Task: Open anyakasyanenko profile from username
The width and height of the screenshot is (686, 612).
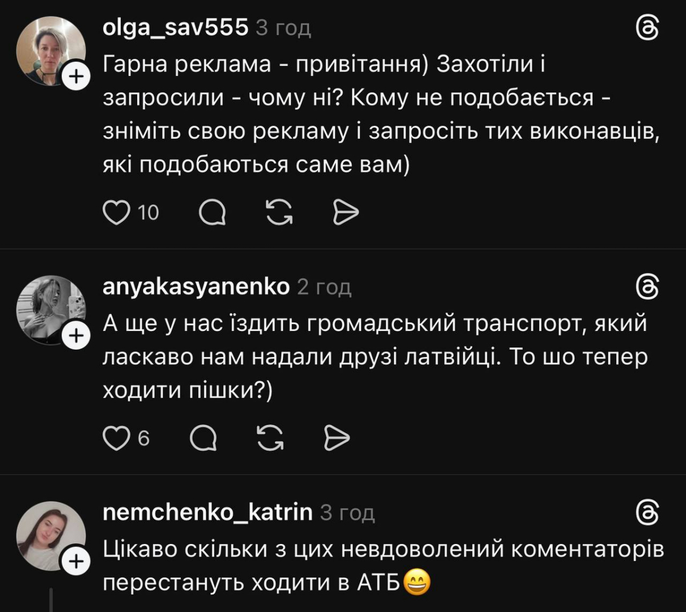Action: coord(196,287)
